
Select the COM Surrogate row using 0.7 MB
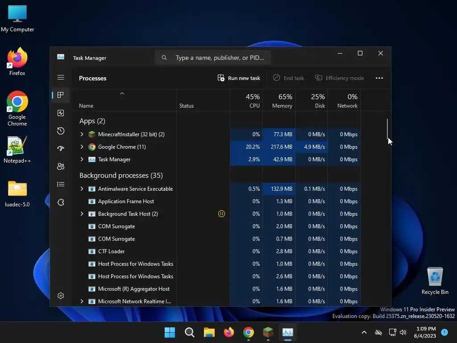(x=216, y=239)
